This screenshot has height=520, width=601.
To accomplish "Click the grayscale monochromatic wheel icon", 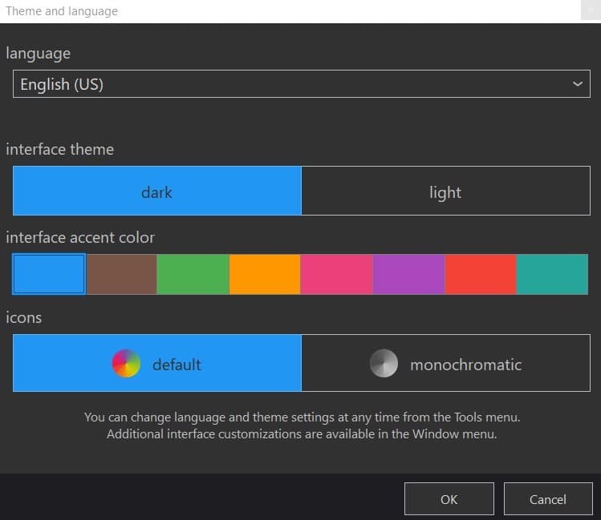I will click(384, 364).
